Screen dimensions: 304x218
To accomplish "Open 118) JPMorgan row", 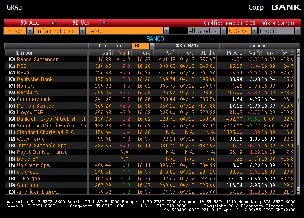I will click(150, 179).
